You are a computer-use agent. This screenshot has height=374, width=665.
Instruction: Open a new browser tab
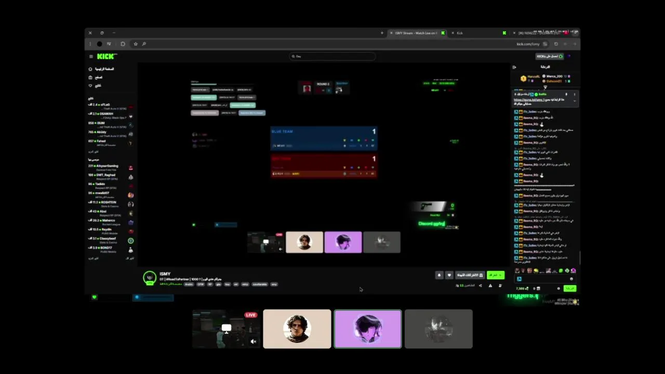tap(382, 33)
